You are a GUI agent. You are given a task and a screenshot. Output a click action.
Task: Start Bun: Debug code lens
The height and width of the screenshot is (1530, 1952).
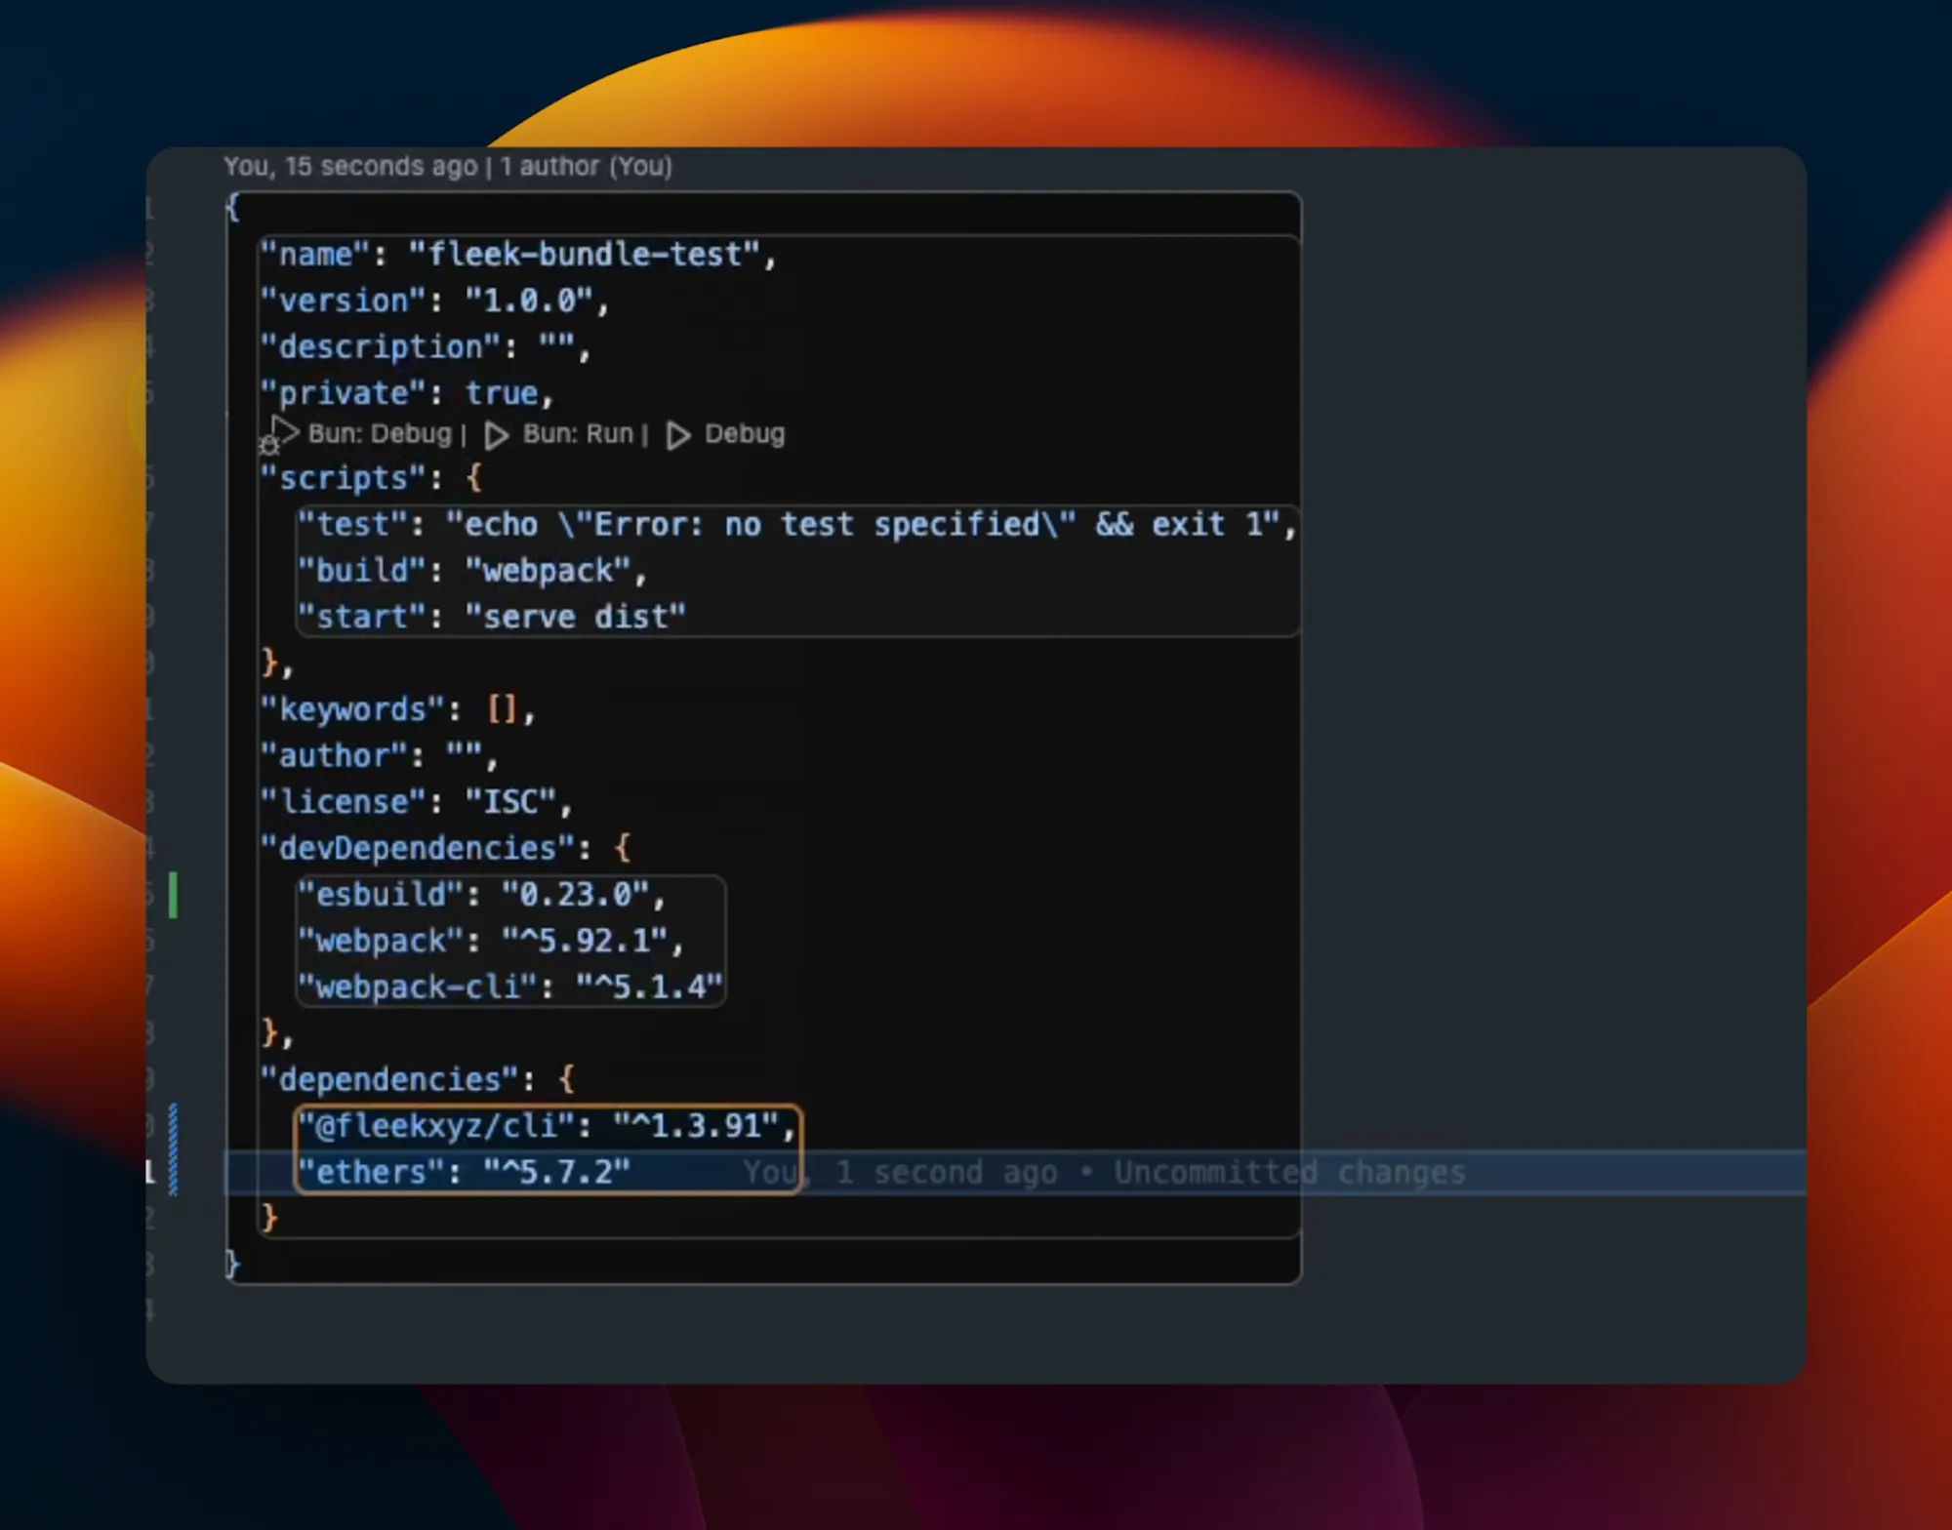380,434
